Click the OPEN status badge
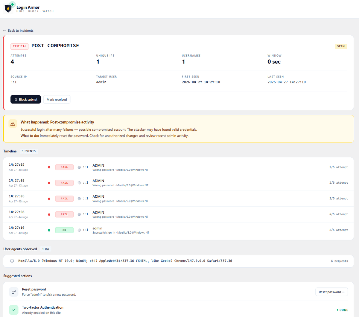Image resolution: width=359 pixels, height=317 pixels. (x=340, y=46)
